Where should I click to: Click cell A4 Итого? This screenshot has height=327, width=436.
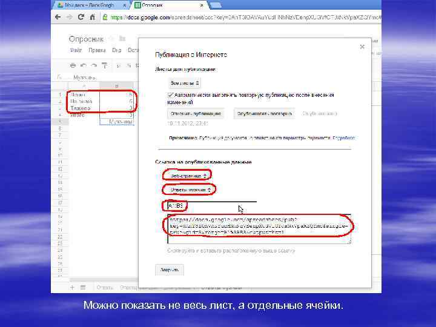click(x=84, y=115)
